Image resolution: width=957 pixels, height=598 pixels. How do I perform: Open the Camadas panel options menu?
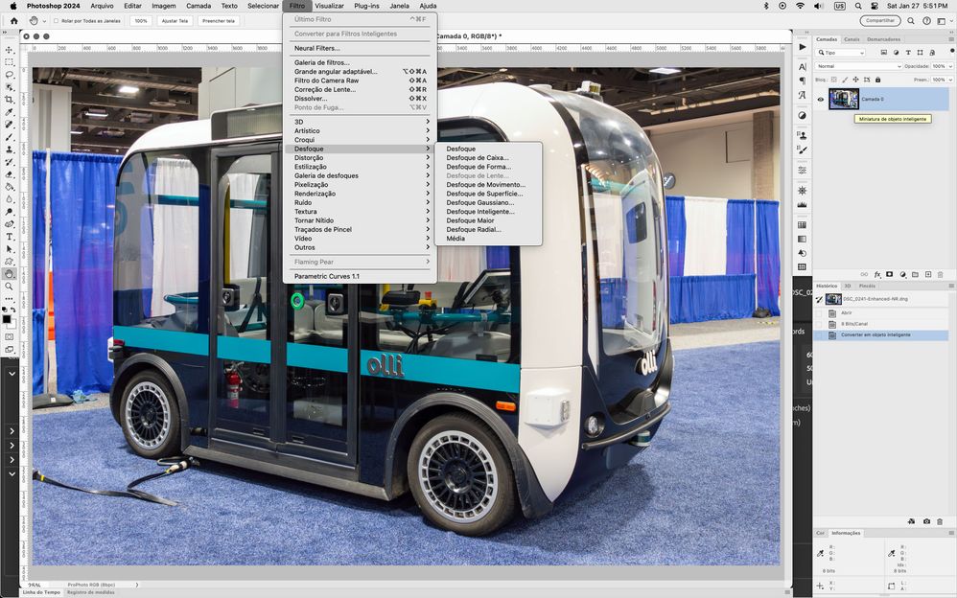951,39
